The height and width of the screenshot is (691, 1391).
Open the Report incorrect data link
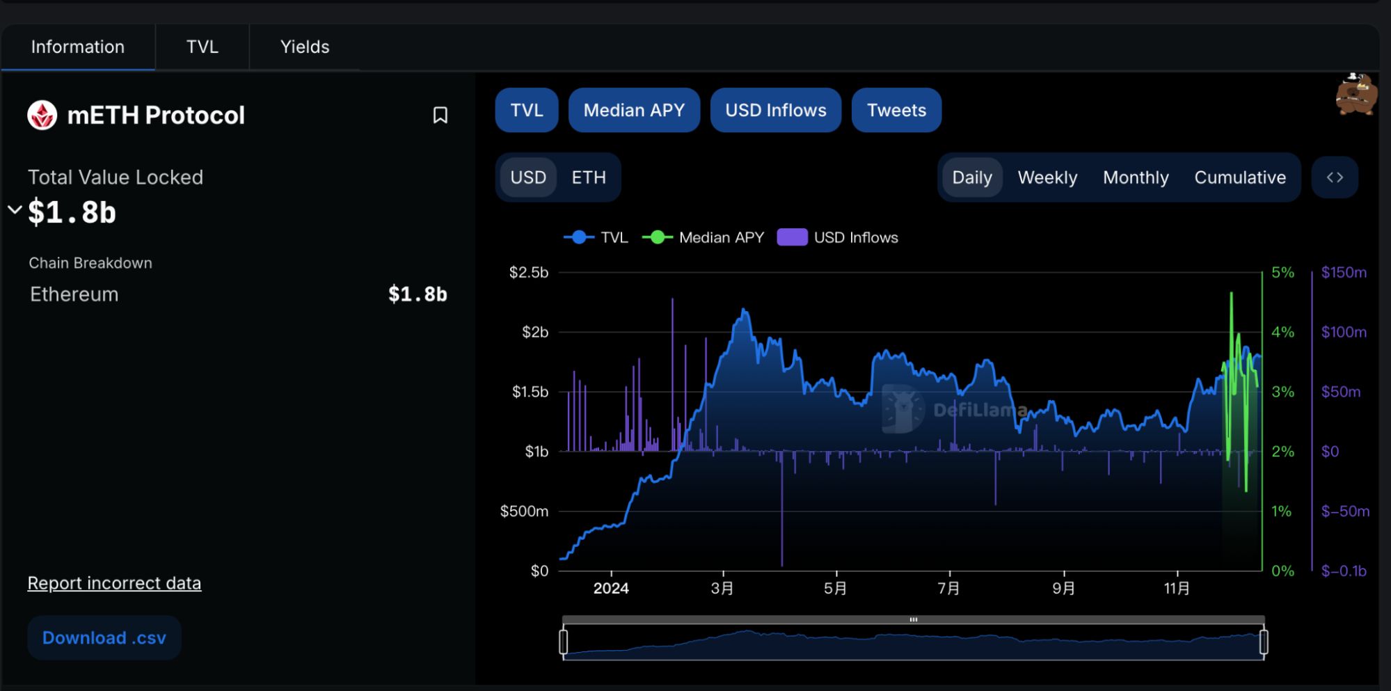pos(114,583)
